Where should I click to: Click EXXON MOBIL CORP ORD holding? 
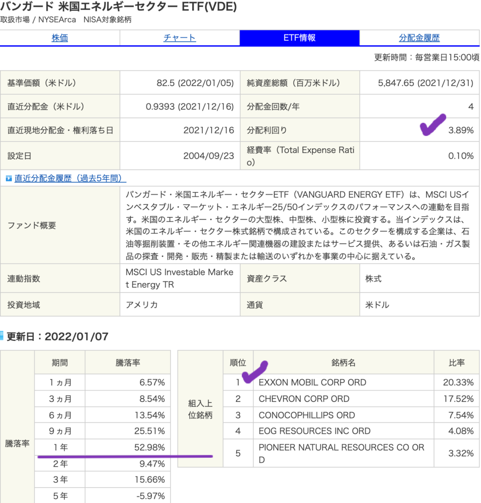pyautogui.click(x=312, y=382)
